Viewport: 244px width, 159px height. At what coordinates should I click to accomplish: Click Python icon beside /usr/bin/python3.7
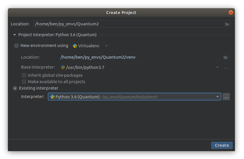point(63,67)
